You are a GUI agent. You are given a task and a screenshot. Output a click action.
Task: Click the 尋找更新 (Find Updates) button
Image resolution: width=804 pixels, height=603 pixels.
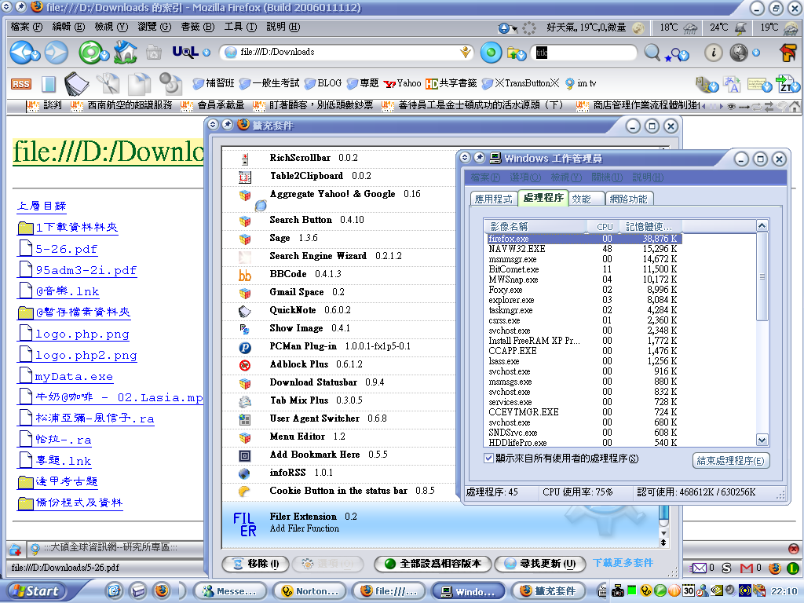tap(541, 564)
